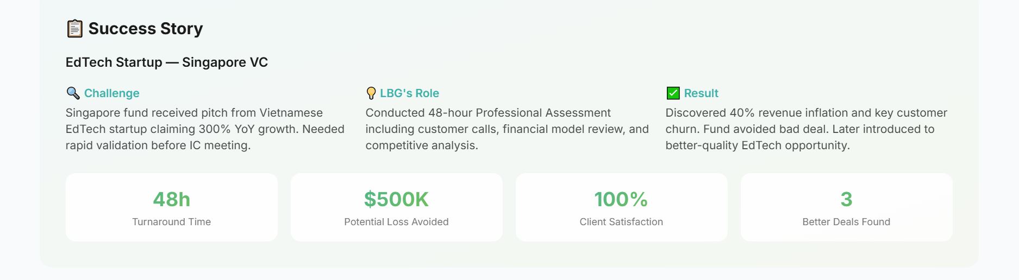Click the clipboard icon beside Success Story
This screenshot has height=280, width=1019.
point(74,29)
